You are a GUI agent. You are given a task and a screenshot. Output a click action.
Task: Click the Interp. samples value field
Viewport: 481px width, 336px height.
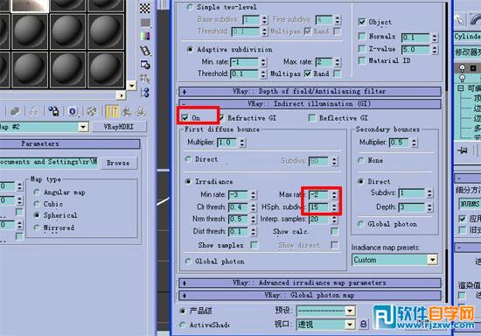[318, 219]
